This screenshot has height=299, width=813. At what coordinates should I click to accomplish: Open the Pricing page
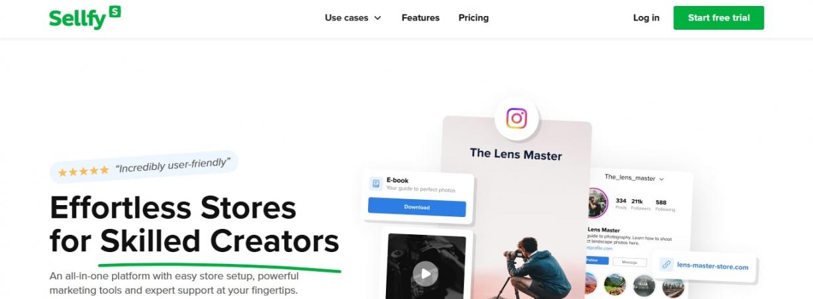[x=473, y=18]
